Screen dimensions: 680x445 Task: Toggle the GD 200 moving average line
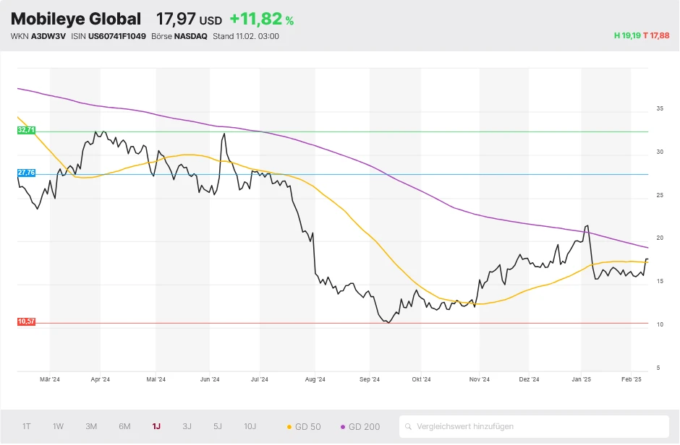click(x=359, y=426)
